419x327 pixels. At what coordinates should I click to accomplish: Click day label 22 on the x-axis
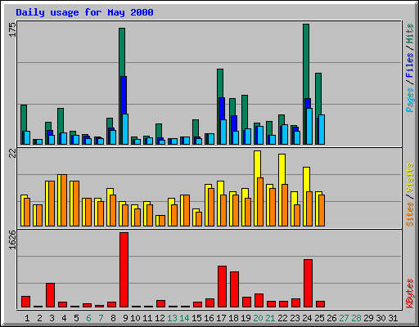[x=282, y=318]
